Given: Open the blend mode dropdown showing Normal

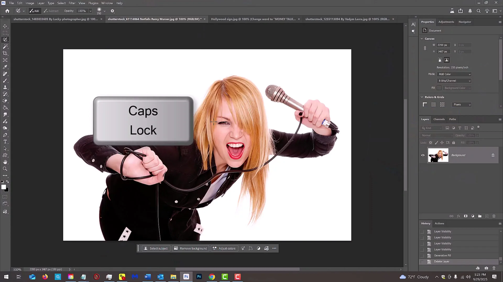Looking at the screenshot, I should point(436,135).
